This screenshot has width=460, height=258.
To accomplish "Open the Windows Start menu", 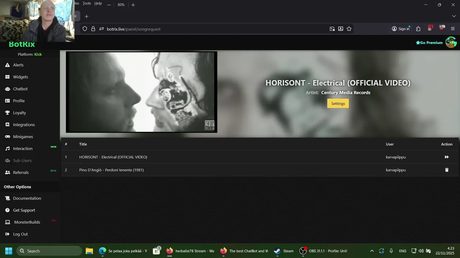I will click(x=9, y=251).
